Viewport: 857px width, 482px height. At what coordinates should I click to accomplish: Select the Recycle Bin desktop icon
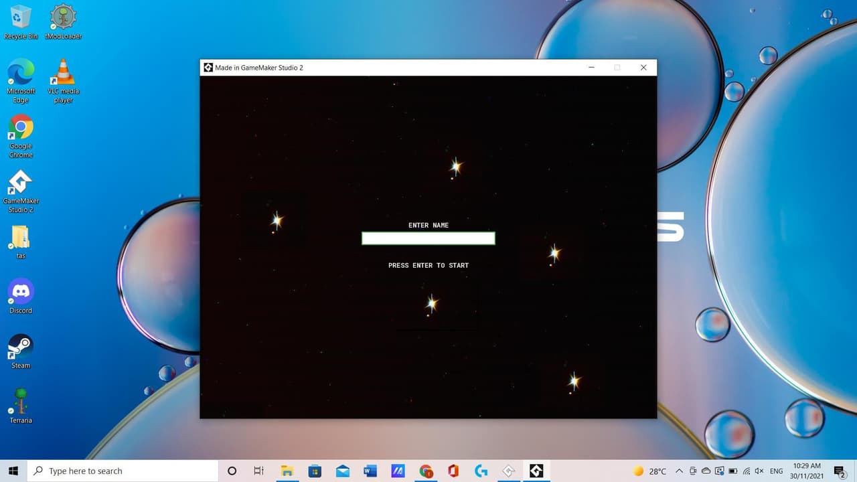pos(21,22)
